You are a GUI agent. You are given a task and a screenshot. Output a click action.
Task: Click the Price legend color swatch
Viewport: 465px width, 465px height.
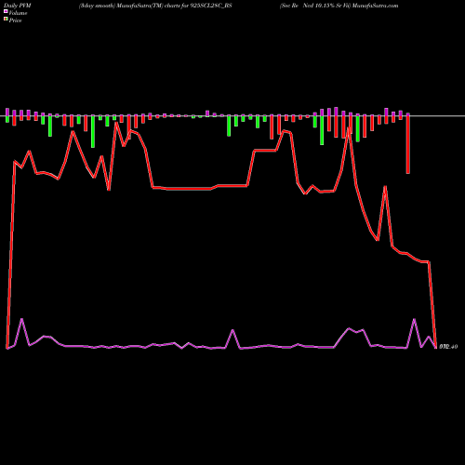tap(6, 19)
